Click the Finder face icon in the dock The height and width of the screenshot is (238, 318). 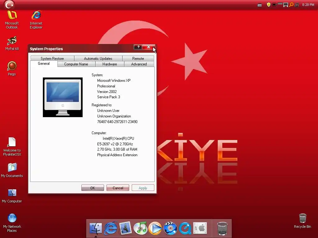click(x=96, y=228)
